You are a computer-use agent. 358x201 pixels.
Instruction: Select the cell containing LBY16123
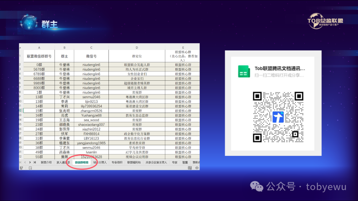click(91, 139)
